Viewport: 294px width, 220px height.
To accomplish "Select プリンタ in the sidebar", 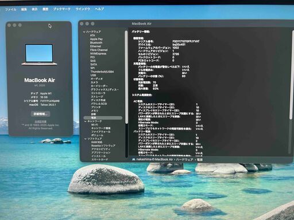I will 96,107.
